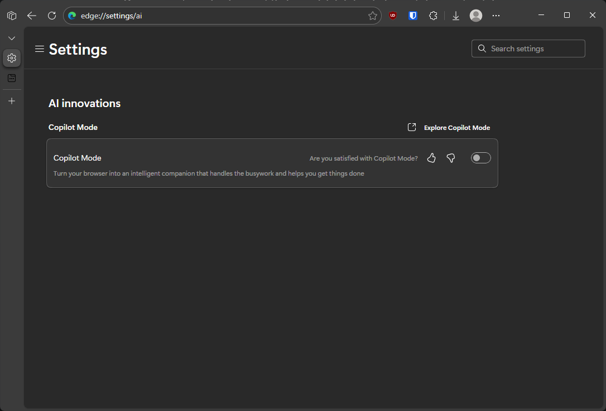
Task: Open the Bitwarden extension icon
Action: tap(413, 16)
